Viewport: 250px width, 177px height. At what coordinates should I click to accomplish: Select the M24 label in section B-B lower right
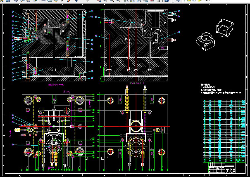(163, 48)
